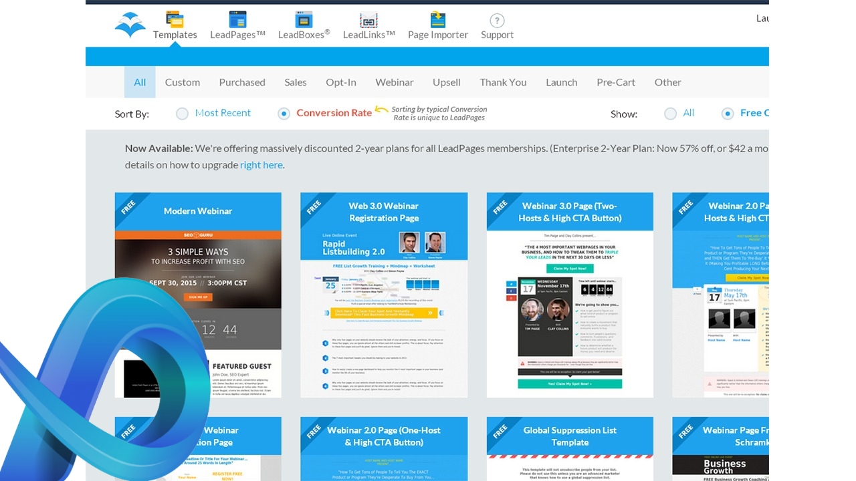Open the LeadLinks icon in navigation
The image size is (856, 481).
(x=368, y=20)
